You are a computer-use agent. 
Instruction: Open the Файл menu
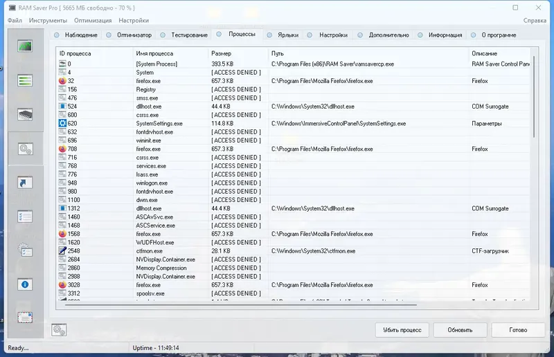click(15, 21)
